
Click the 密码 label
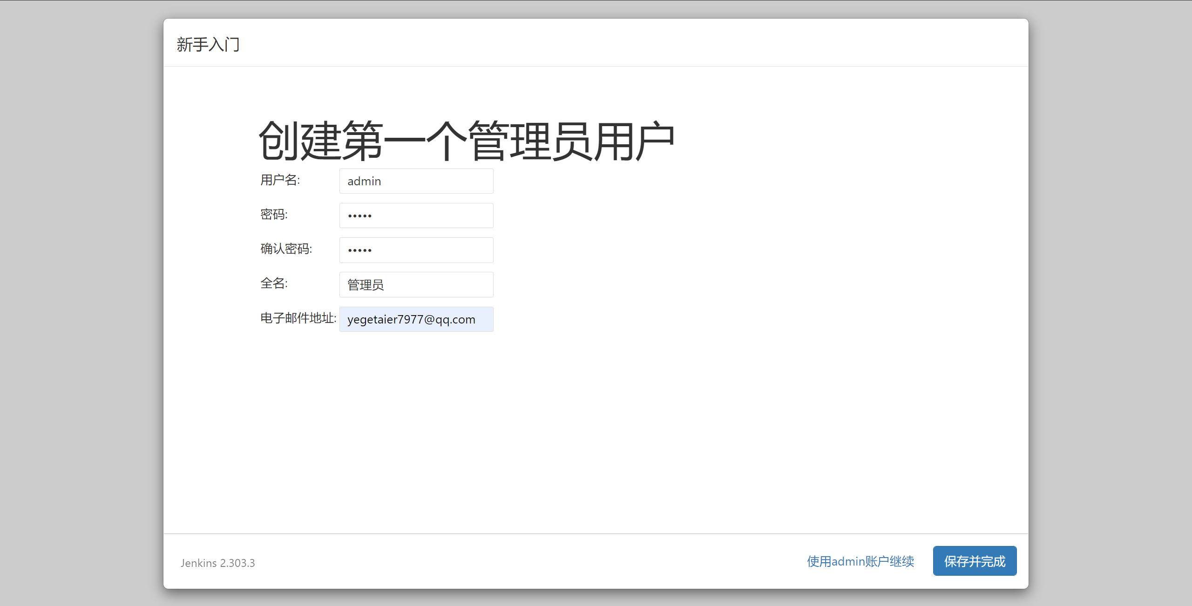274,215
